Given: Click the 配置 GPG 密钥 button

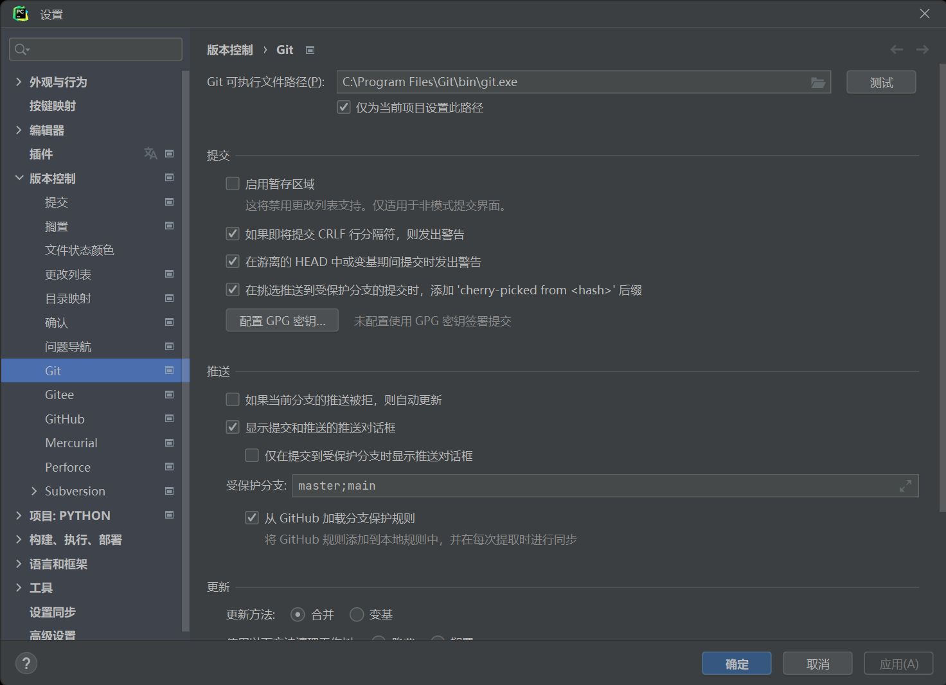Looking at the screenshot, I should tap(281, 320).
